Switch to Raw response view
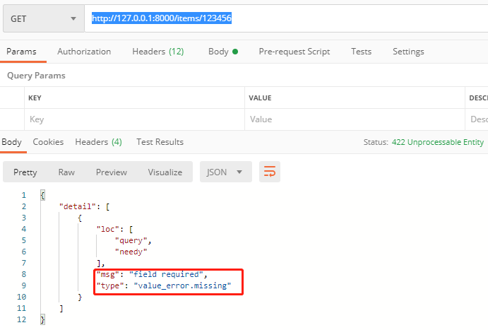The height and width of the screenshot is (330, 488). tap(66, 172)
